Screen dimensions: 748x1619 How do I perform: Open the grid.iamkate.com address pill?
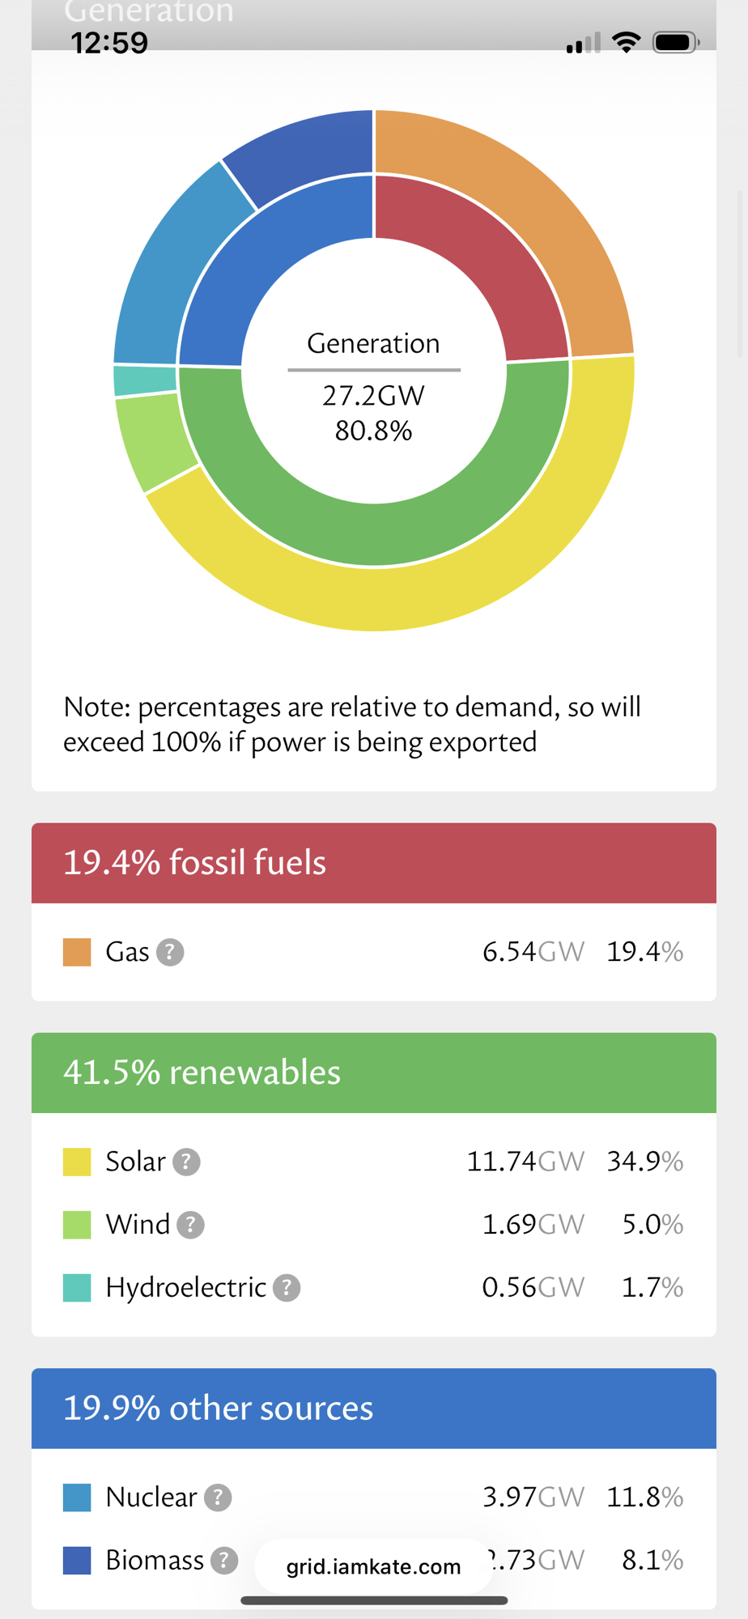[x=373, y=1566]
